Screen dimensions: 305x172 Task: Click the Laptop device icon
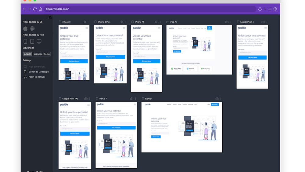143,99
